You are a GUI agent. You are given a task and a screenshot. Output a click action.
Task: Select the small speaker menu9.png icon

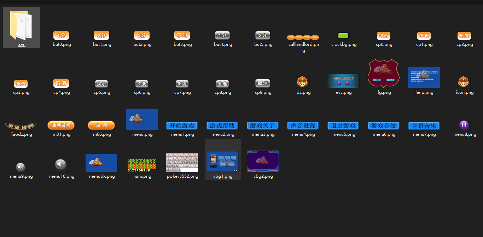pos(21,167)
